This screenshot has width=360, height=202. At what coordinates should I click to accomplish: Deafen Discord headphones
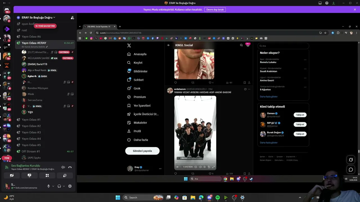[x=59, y=186]
